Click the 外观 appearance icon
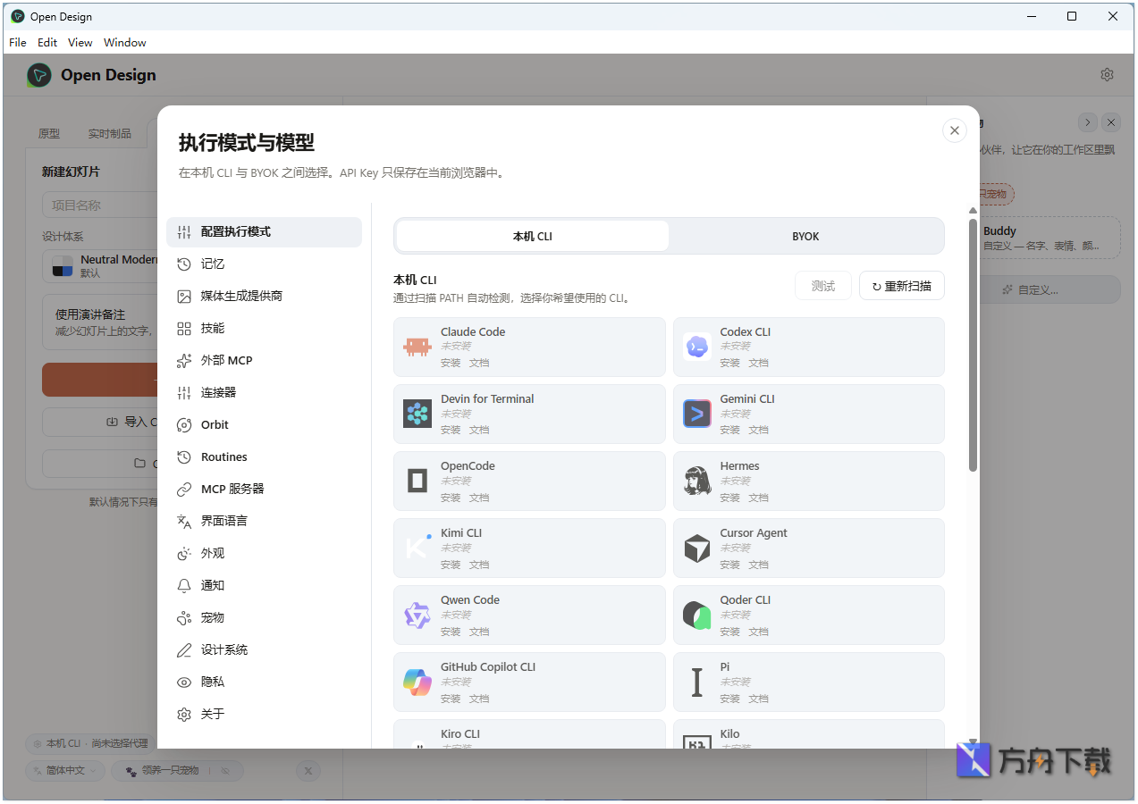 click(x=184, y=553)
